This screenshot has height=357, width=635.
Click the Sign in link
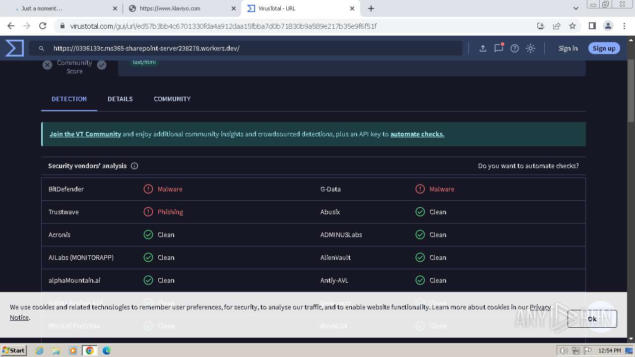(x=568, y=48)
